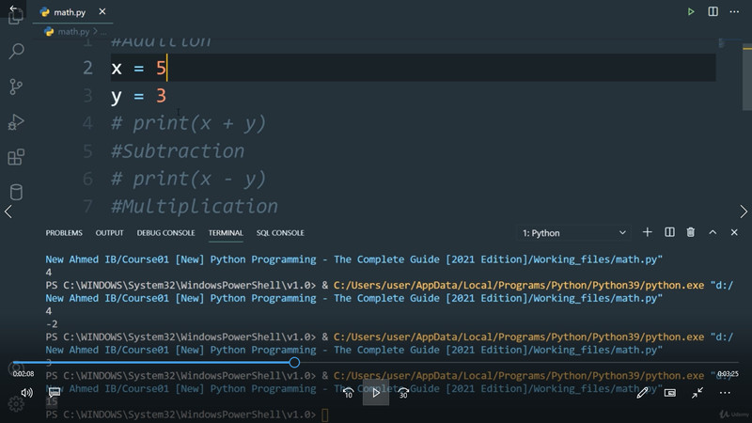Click math.py in the breadcrumb path

click(73, 32)
